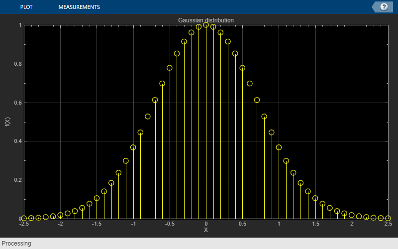Select the stem marker at X=-1

click(x=133, y=147)
